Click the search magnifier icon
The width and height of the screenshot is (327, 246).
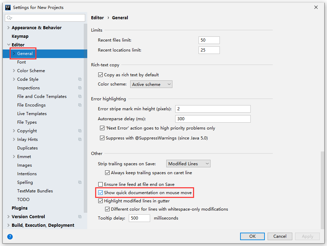point(9,18)
